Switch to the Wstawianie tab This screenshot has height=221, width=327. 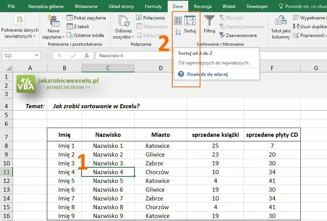click(x=86, y=6)
